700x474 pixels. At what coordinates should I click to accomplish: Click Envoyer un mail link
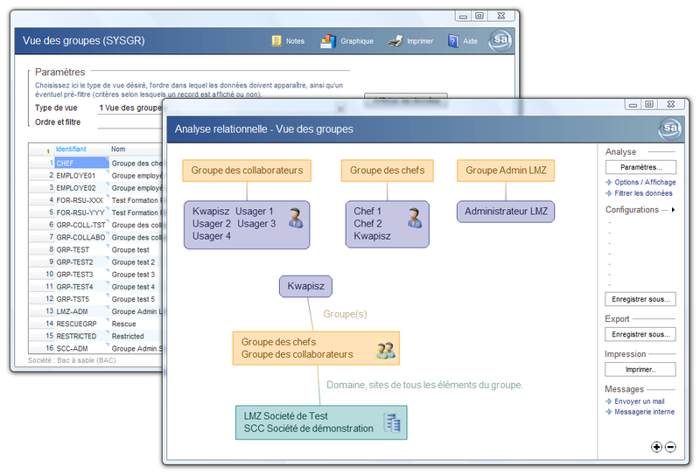(x=639, y=401)
